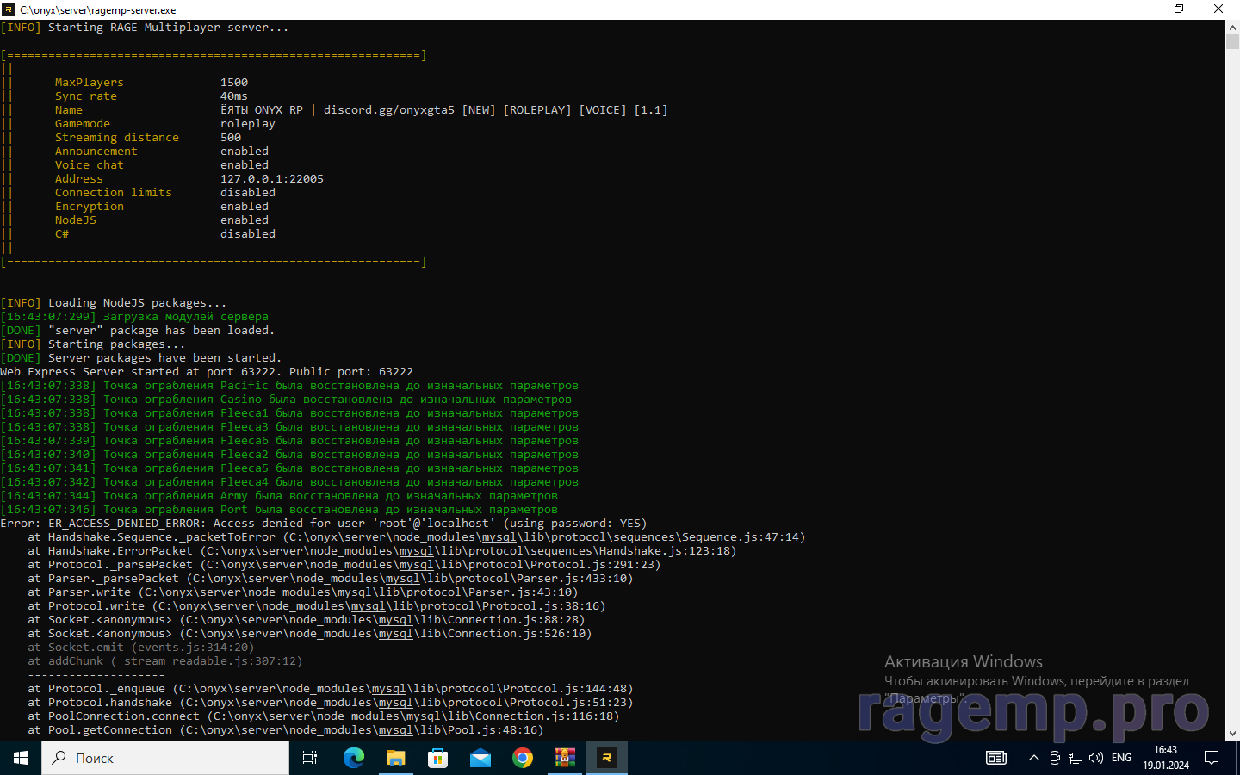Open the notification center icon
The image size is (1240, 775).
coord(1212,758)
